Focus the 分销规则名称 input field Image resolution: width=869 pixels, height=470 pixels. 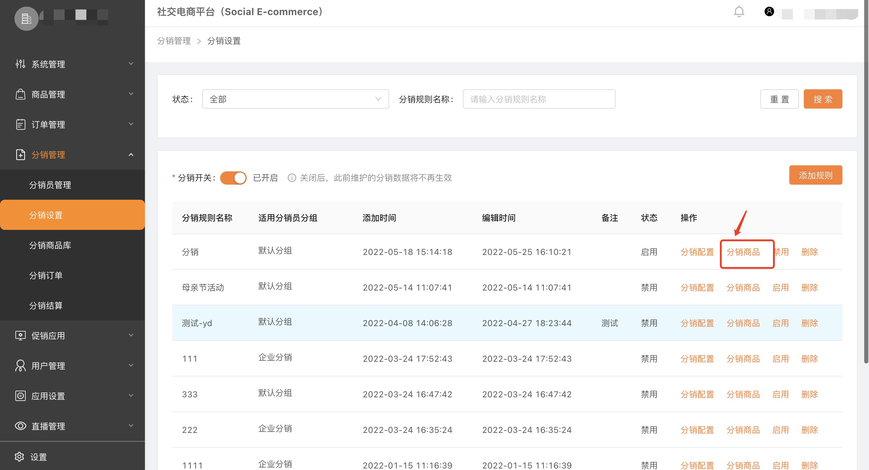point(539,99)
